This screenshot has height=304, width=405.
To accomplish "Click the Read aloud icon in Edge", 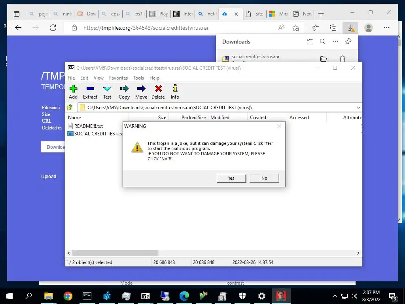I will [281, 28].
